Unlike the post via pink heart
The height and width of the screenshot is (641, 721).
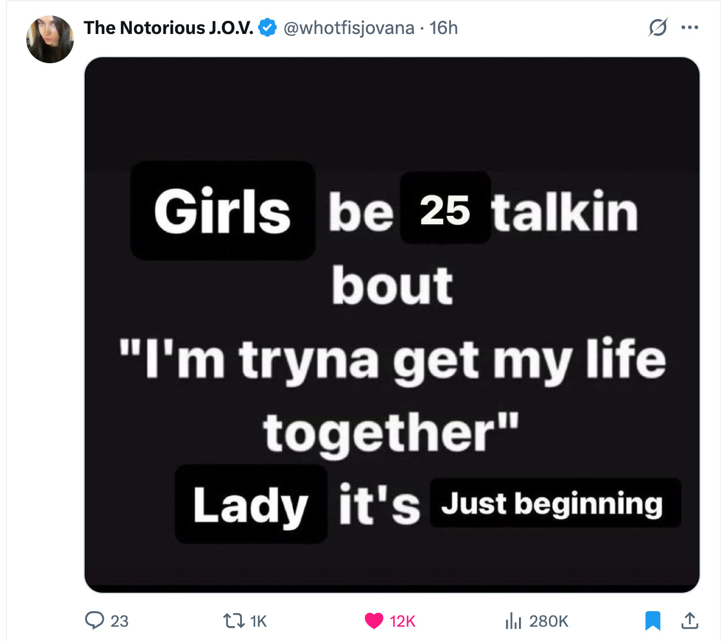pyautogui.click(x=374, y=621)
